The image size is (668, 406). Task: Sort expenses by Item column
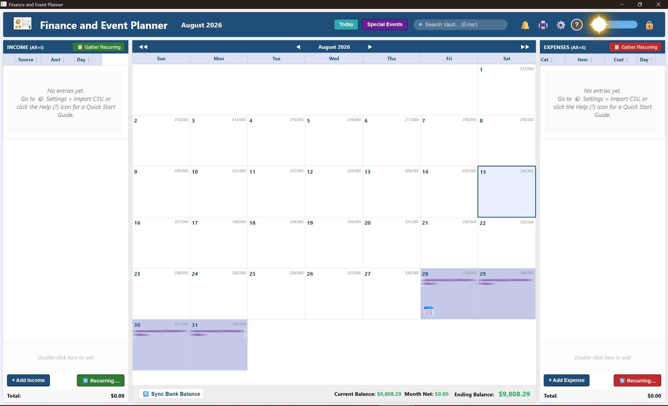(585, 60)
